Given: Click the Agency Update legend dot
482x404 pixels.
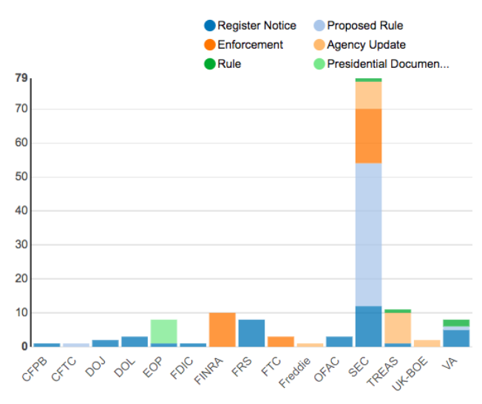Looking at the screenshot, I should point(319,45).
